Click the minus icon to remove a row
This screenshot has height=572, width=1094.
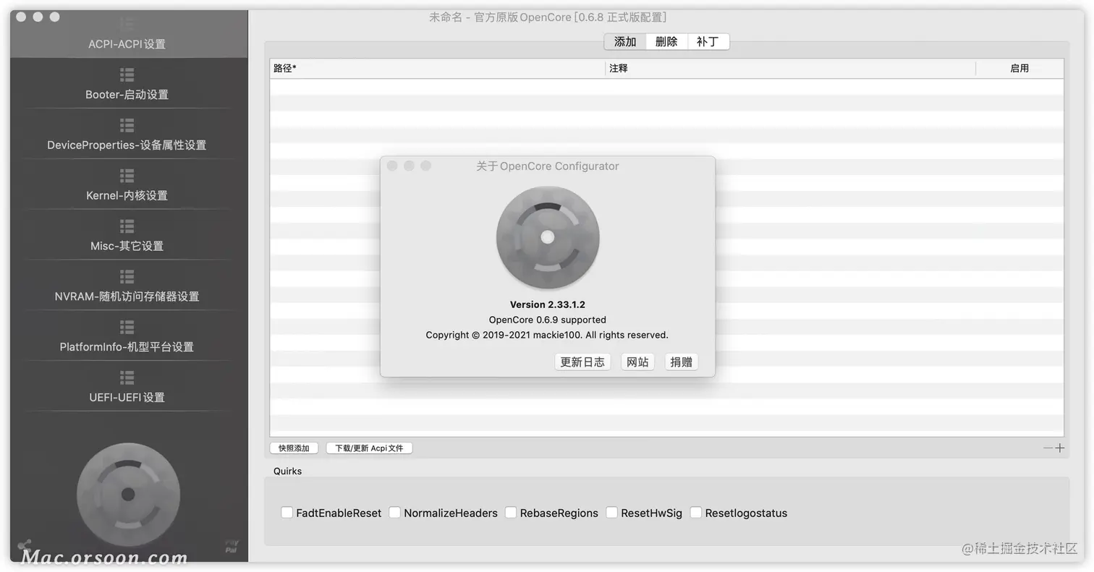(1048, 448)
